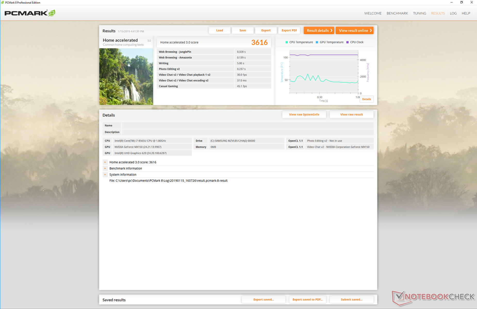Click Export saved button

(x=264, y=299)
